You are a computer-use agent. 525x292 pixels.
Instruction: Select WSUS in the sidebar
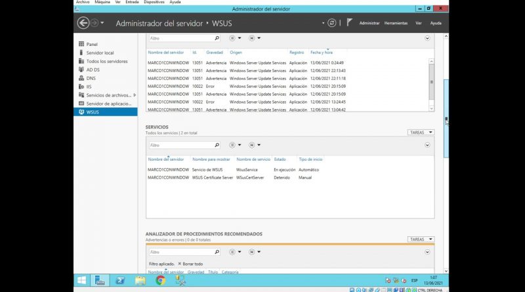tap(106, 112)
